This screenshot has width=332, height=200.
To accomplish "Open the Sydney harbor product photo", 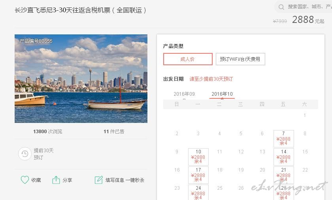I will coord(81,79).
